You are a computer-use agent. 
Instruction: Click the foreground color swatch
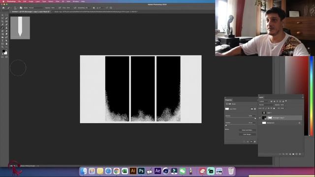pos(3,51)
